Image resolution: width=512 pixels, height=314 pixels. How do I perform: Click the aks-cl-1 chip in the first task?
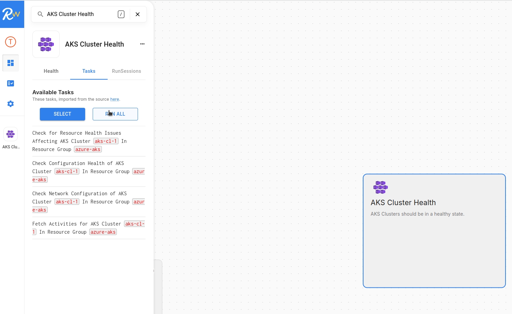click(106, 141)
